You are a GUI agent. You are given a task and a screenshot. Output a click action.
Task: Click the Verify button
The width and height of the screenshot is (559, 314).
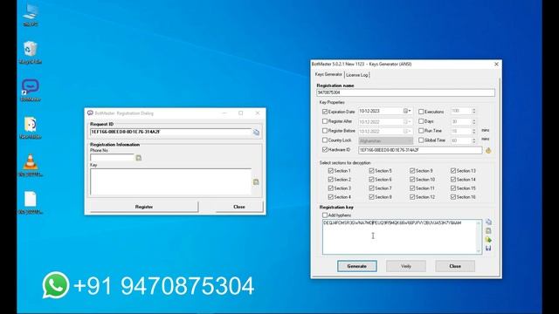tap(406, 266)
